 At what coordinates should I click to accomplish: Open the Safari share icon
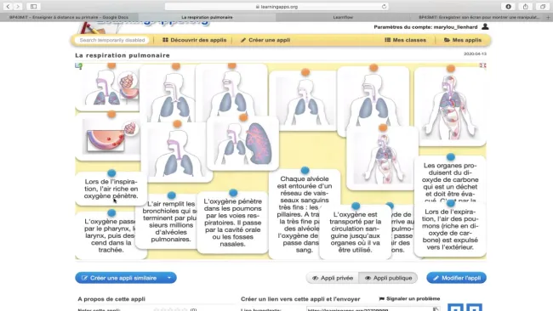click(526, 6)
